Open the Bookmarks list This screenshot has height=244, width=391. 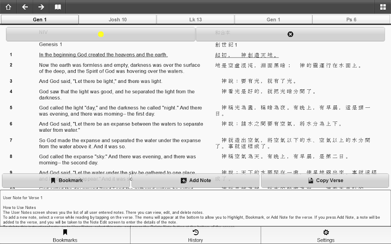click(x=65, y=236)
